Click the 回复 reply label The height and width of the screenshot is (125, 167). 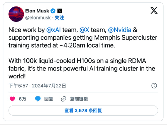[49, 99]
